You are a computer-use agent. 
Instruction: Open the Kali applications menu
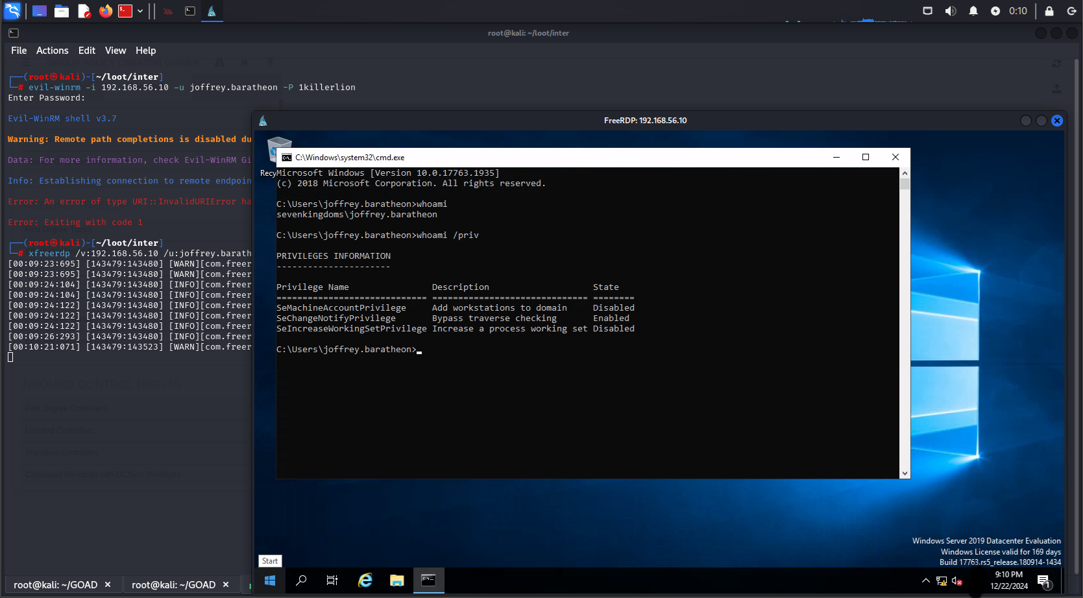[12, 11]
